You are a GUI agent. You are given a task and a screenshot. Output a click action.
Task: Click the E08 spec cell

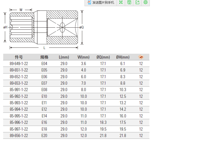coord(44,90)
